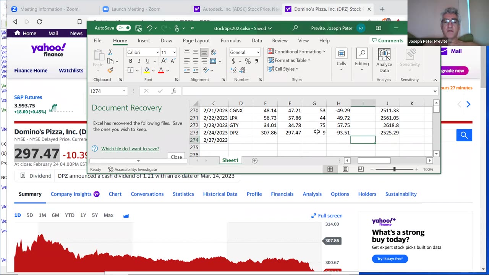The height and width of the screenshot is (275, 489).
Task: Click Full screen on Yahoo chart
Action: 327,216
